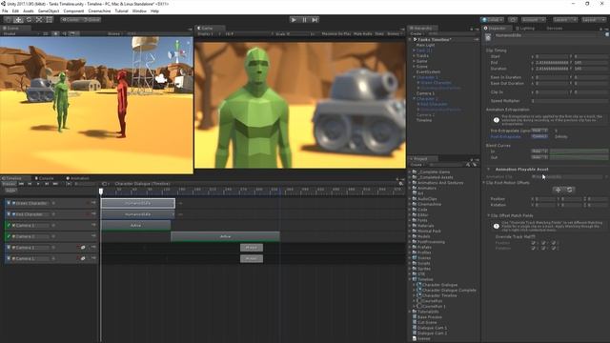Viewport: 610px width, 343px height.
Task: Toggle Maximize On Play
Action: tap(336, 34)
